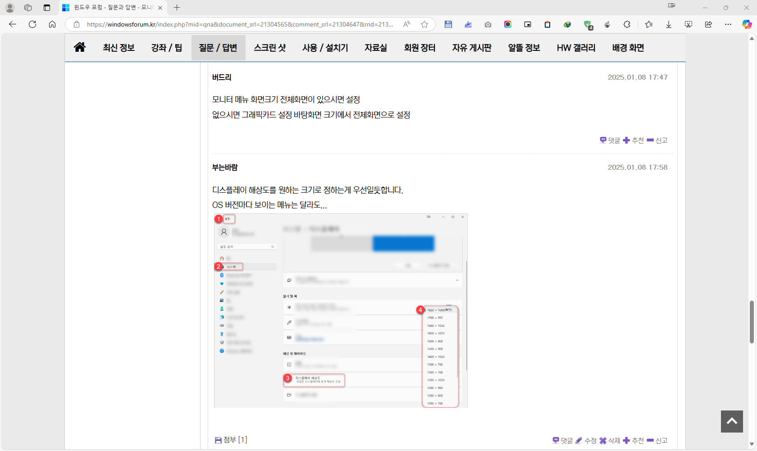Open the HW 갤러리 menu
757x451 pixels.
coord(576,48)
